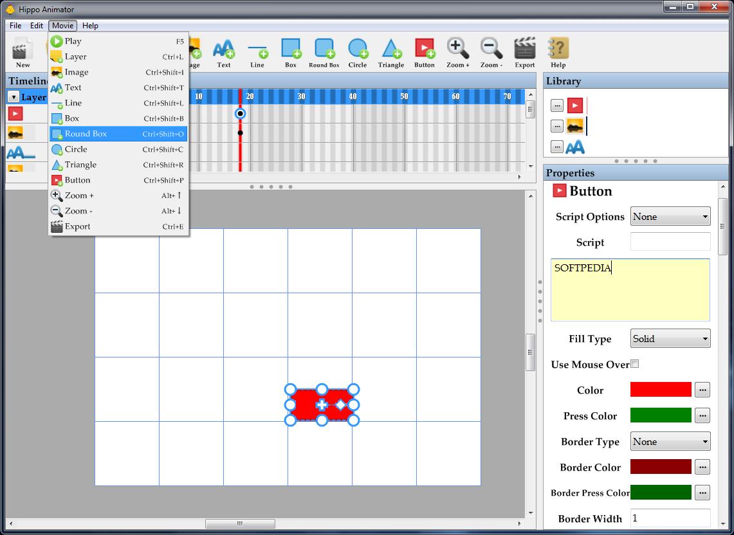Choose Circle from the Movie menu
Image resolution: width=734 pixels, height=535 pixels.
pyautogui.click(x=118, y=149)
